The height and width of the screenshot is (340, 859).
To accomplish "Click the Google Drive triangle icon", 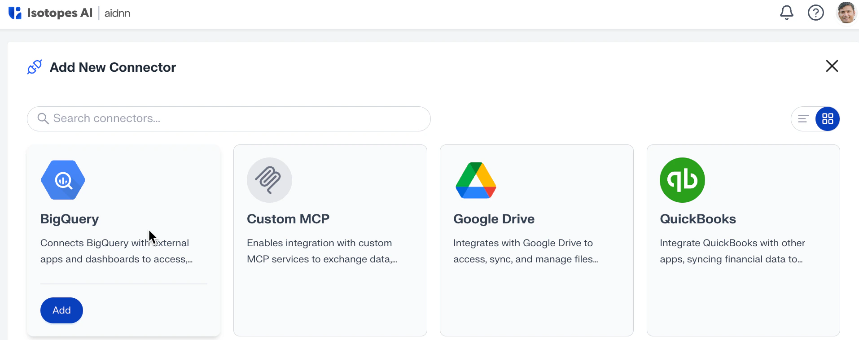I will 476,180.
